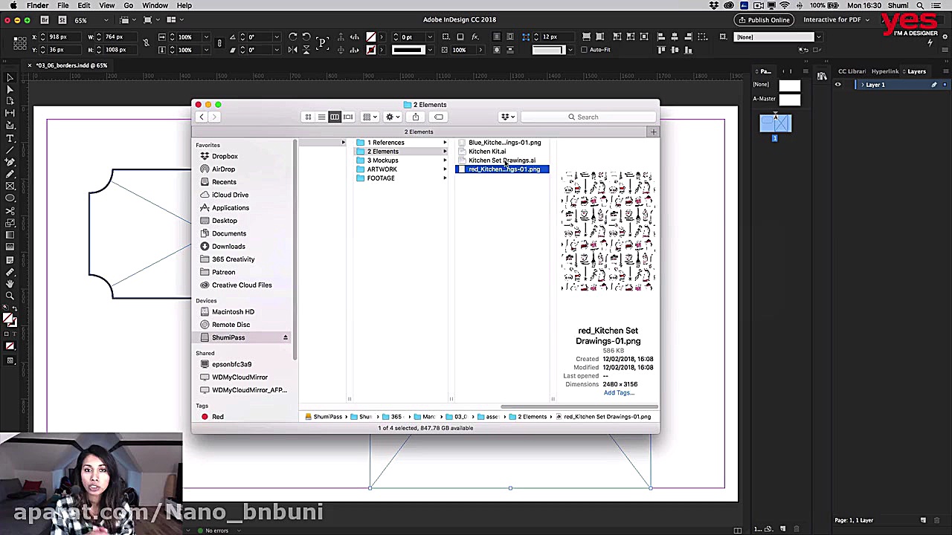Switch Finder to column view
This screenshot has width=952, height=535.
click(x=335, y=117)
